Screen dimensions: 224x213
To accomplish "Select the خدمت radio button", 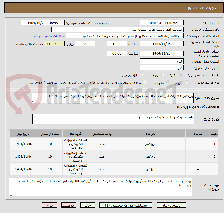I will click(163, 75).
